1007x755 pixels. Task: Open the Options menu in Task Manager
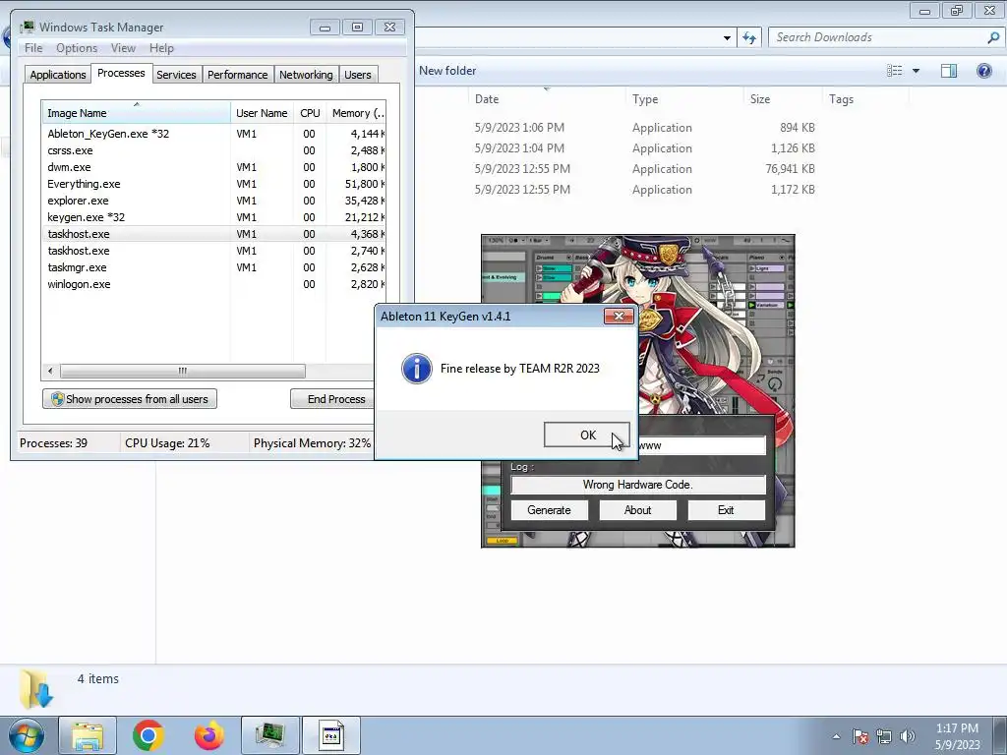point(77,48)
